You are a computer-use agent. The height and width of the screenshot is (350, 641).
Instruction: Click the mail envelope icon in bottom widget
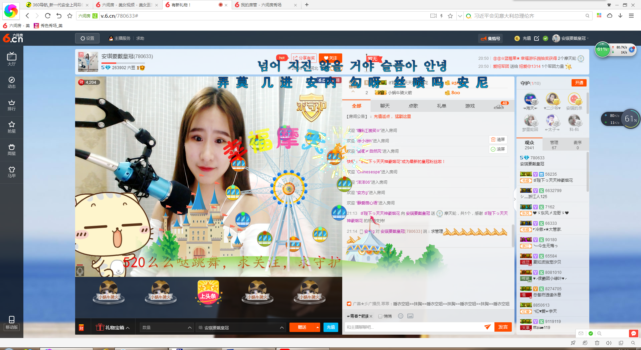581,333
